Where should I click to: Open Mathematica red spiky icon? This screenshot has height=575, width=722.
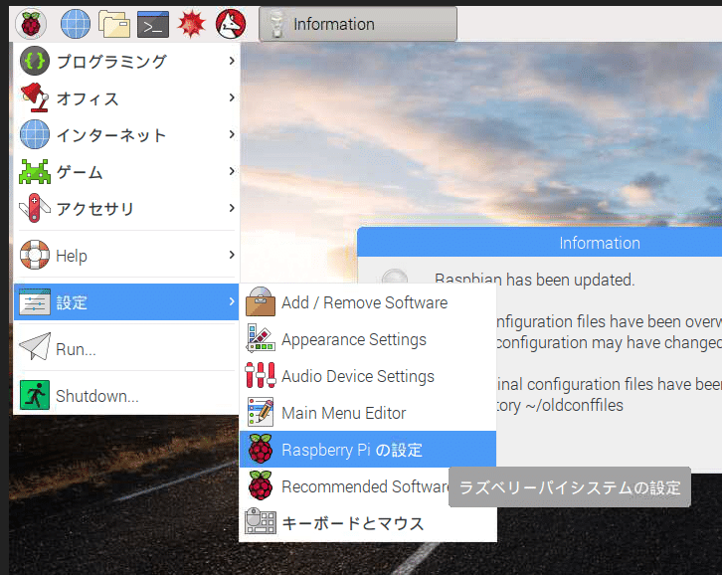pyautogui.click(x=192, y=24)
